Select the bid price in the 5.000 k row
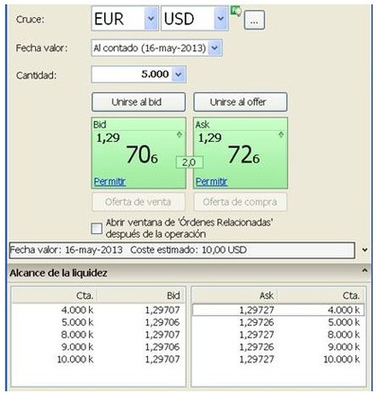 [x=162, y=322]
